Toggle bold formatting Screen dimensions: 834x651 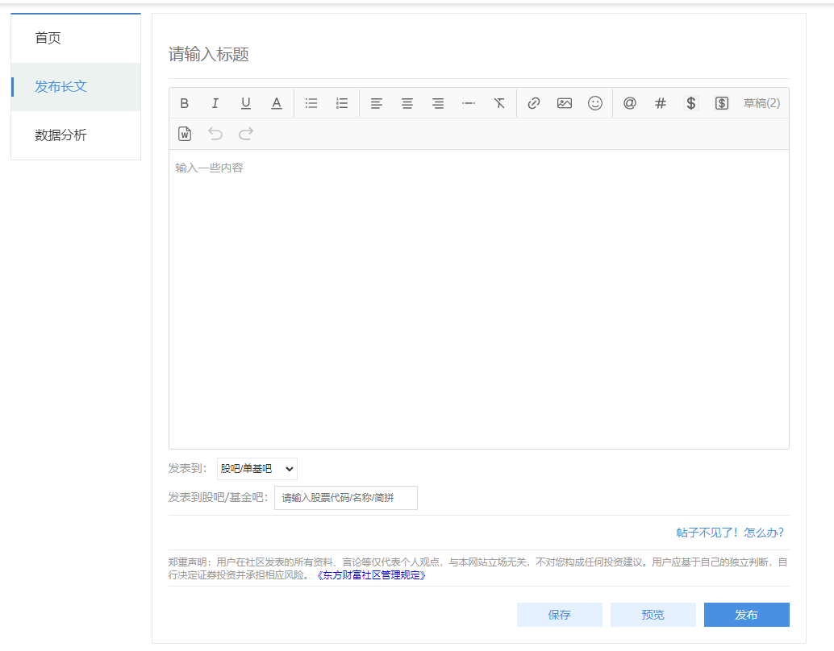[x=184, y=103]
